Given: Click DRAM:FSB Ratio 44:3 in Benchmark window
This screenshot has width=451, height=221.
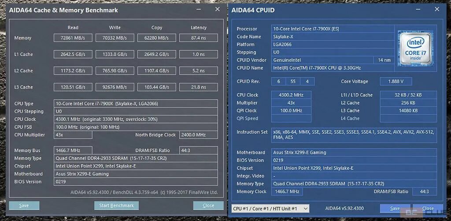Looking at the screenshot, I should pos(199,150).
